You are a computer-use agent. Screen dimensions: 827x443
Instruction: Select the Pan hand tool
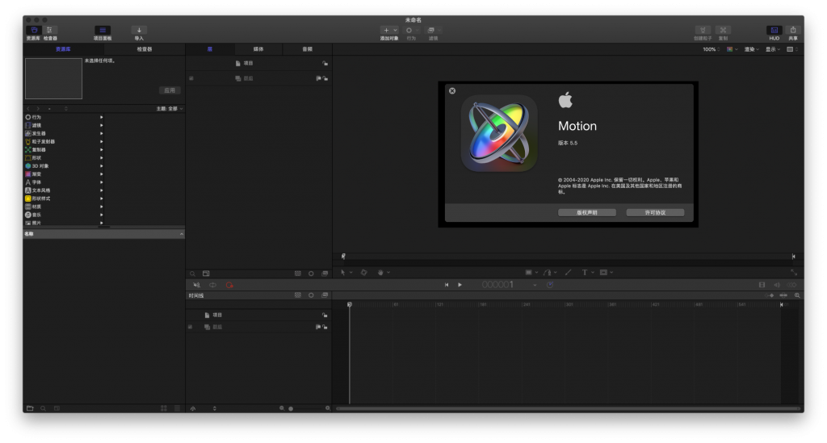click(x=380, y=272)
